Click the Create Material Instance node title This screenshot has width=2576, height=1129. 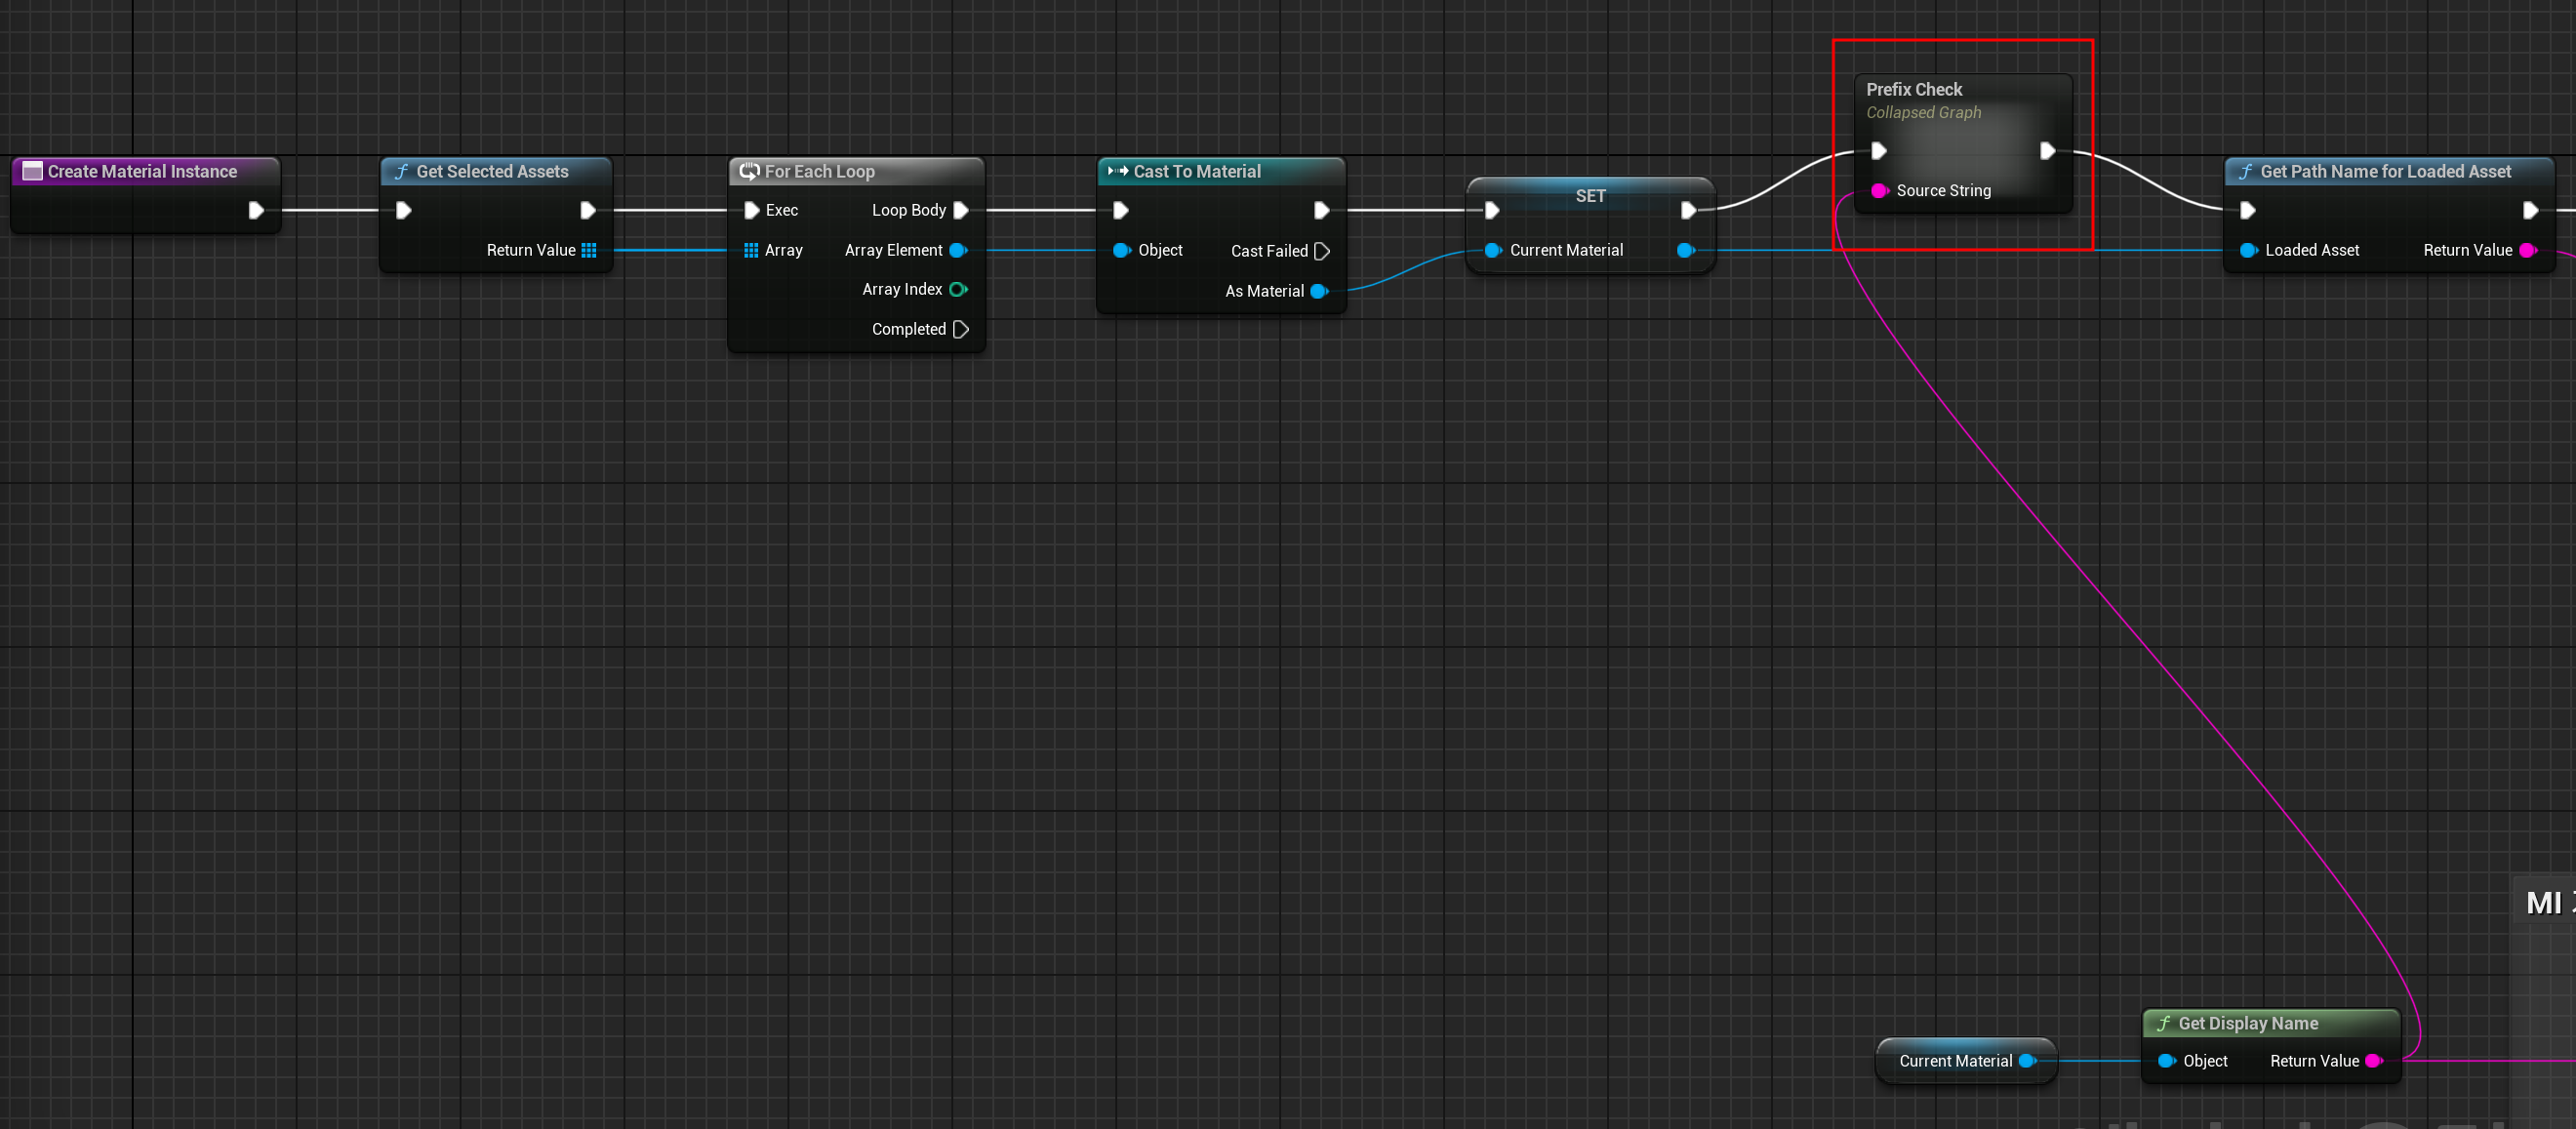[x=142, y=171]
